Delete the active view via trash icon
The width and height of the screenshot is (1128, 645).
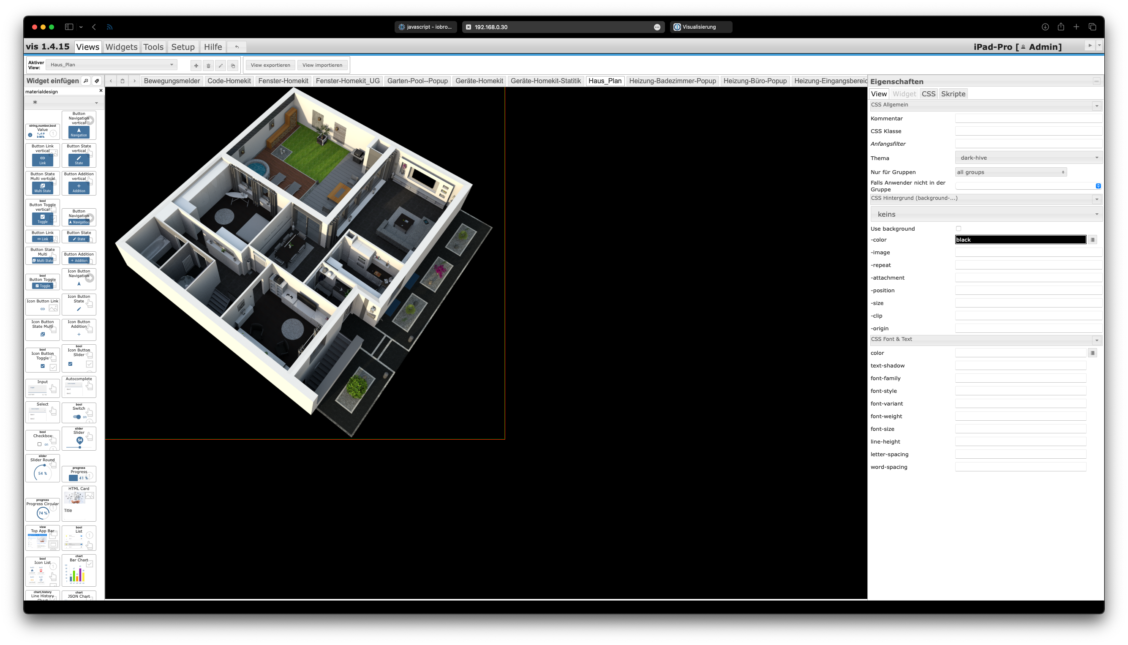[x=208, y=65]
